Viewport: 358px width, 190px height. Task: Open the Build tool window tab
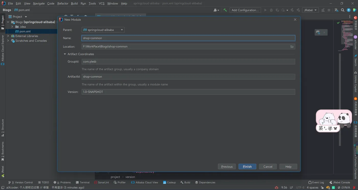(x=185, y=182)
